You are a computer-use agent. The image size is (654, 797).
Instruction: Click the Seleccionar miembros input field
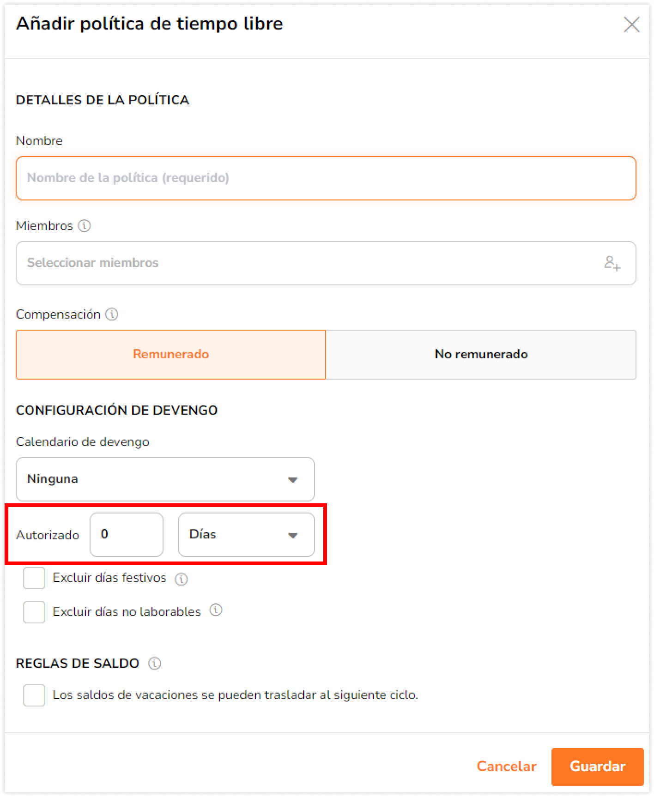point(326,263)
